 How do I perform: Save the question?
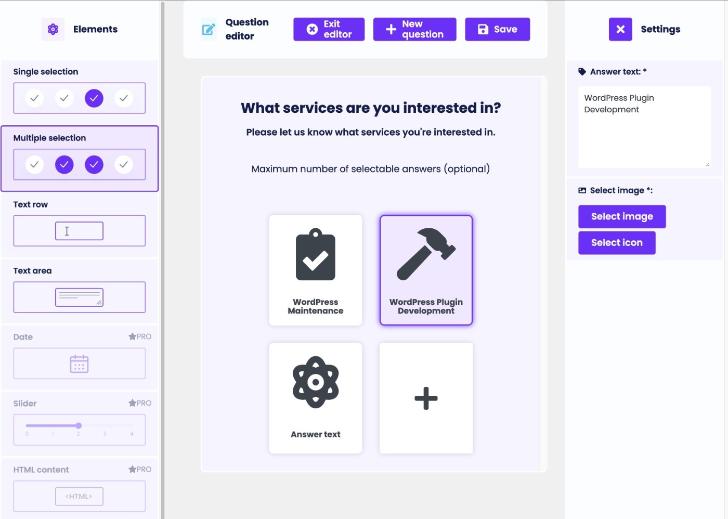(x=497, y=29)
